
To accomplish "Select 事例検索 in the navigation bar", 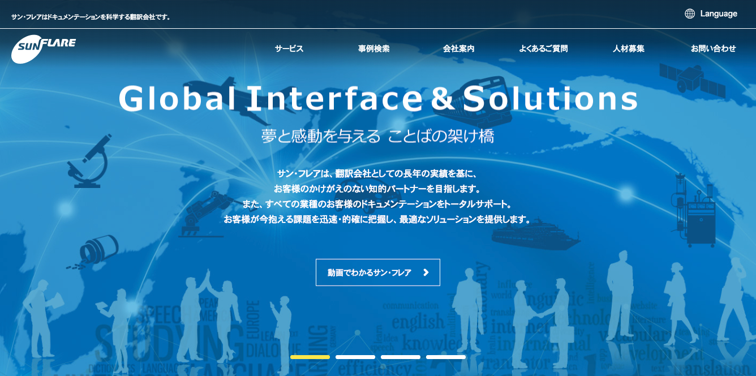I will pyautogui.click(x=373, y=49).
